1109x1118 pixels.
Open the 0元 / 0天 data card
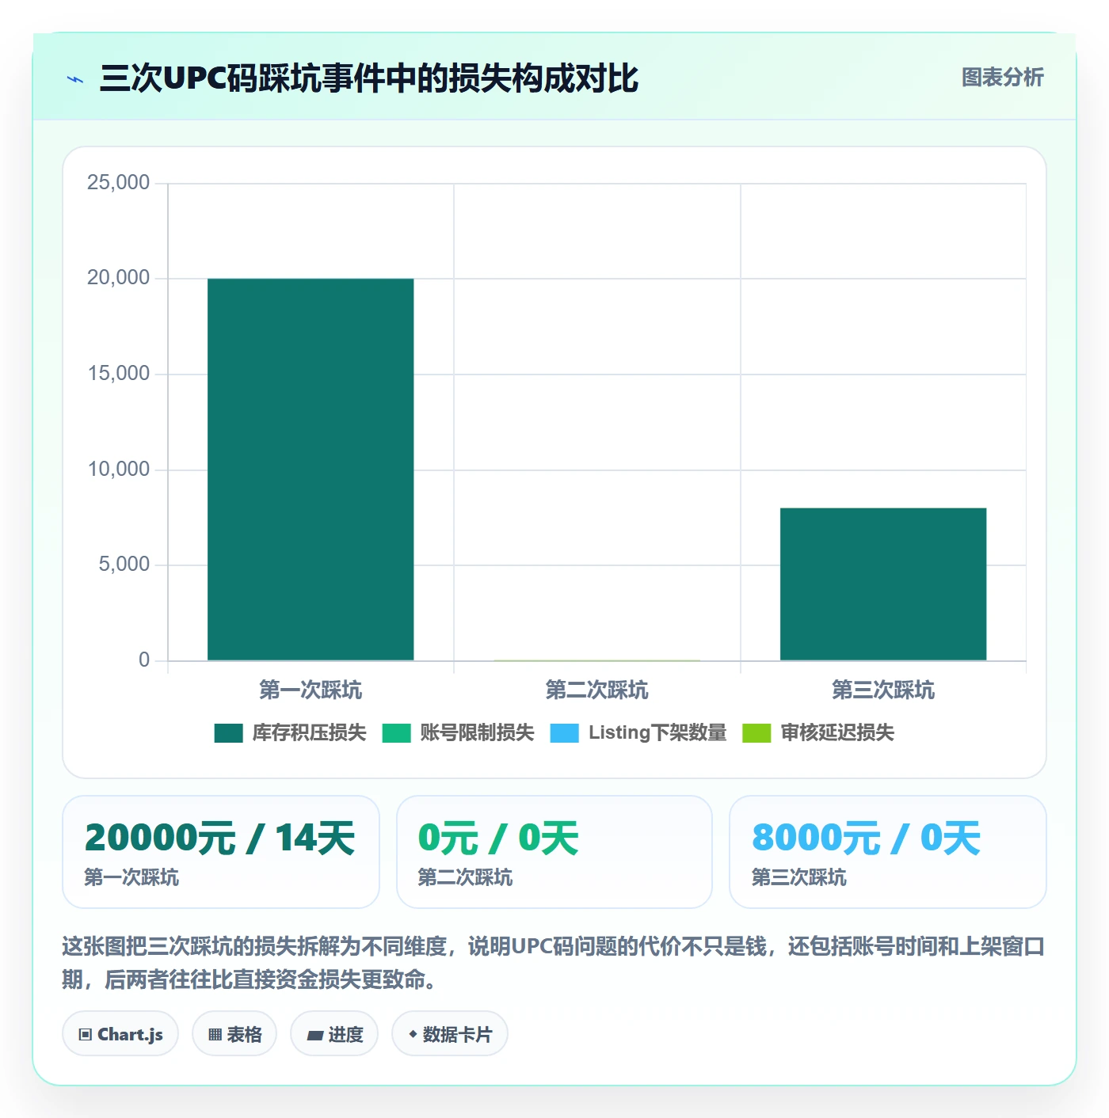(554, 852)
